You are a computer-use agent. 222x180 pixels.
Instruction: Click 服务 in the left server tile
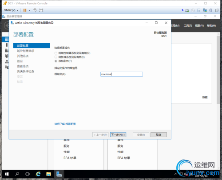coord(67,146)
